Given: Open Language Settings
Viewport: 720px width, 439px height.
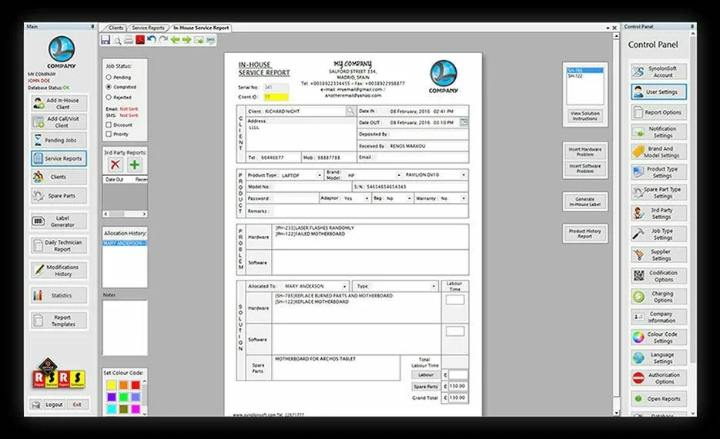Looking at the screenshot, I should (659, 358).
